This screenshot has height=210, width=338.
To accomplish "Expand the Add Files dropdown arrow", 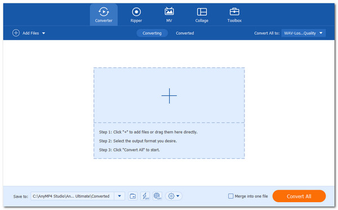I will tap(43, 33).
